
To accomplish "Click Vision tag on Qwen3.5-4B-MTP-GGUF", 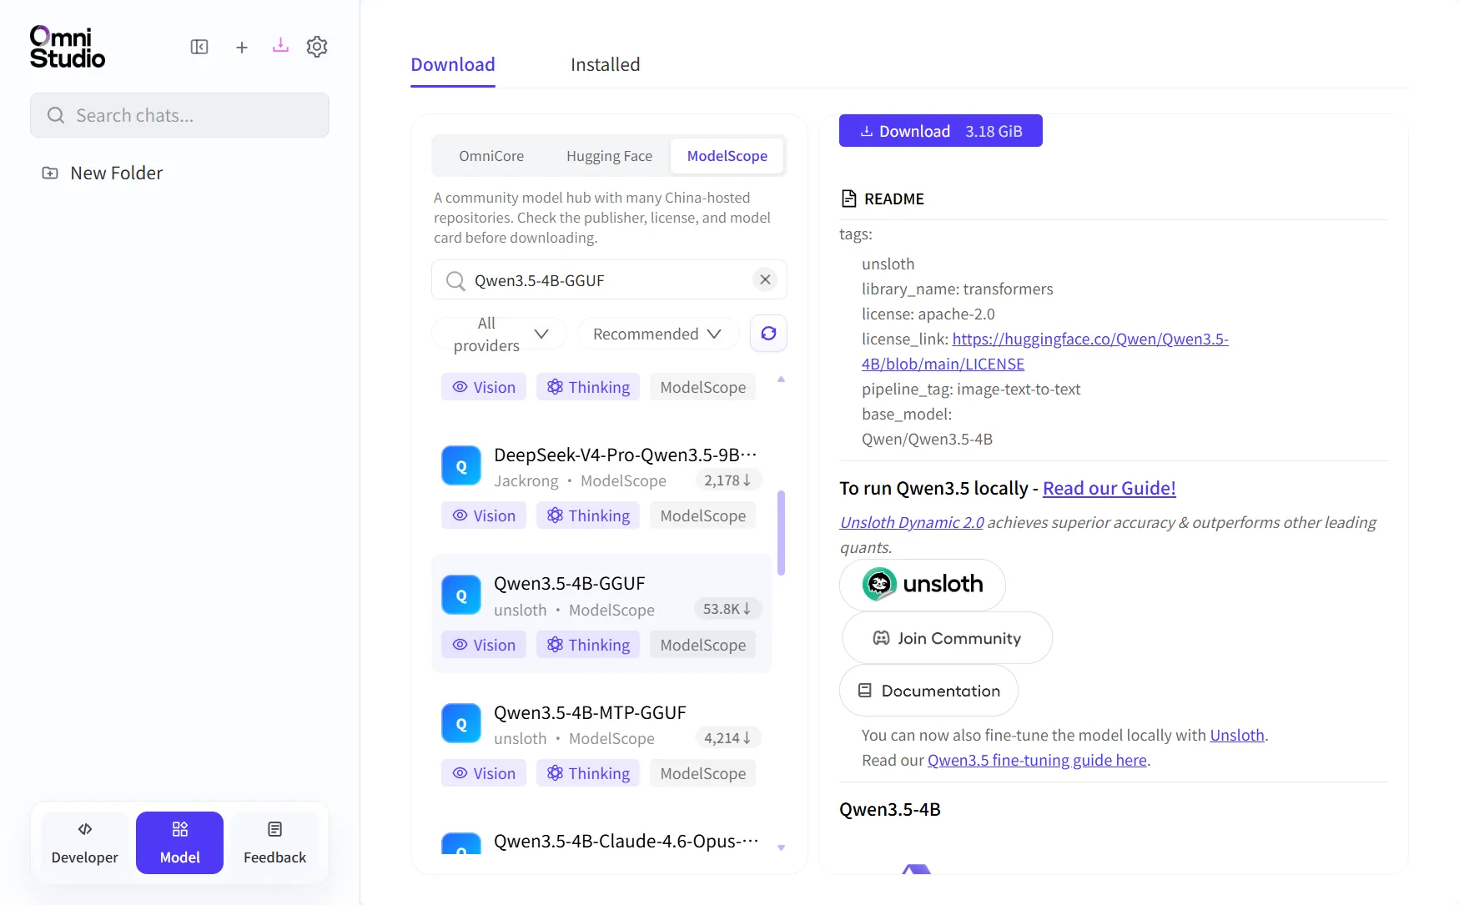I will (484, 773).
